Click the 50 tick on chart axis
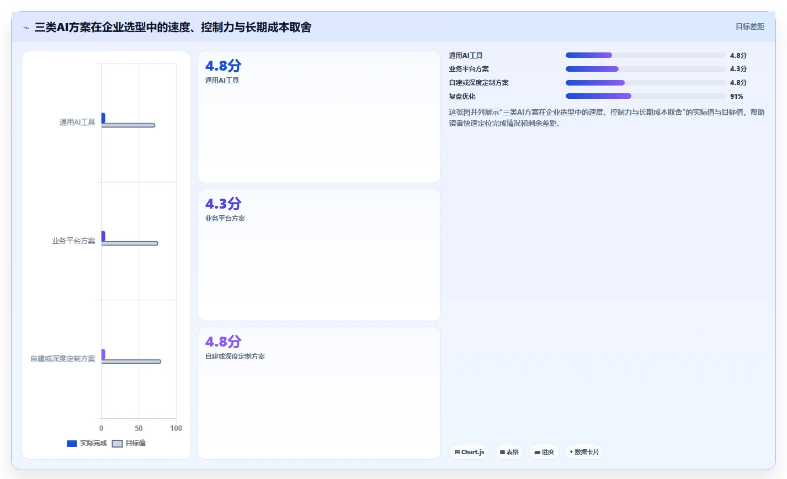The image size is (787, 479). (x=139, y=428)
